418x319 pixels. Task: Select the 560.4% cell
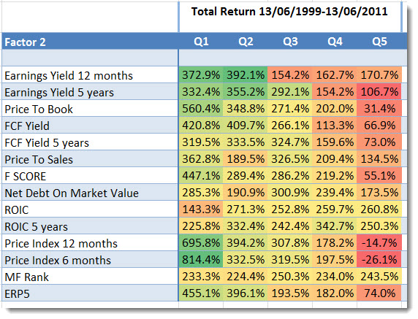(x=201, y=109)
